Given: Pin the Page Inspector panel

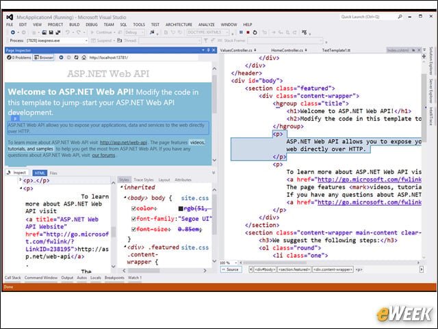Looking at the screenshot, I should click(208, 50).
